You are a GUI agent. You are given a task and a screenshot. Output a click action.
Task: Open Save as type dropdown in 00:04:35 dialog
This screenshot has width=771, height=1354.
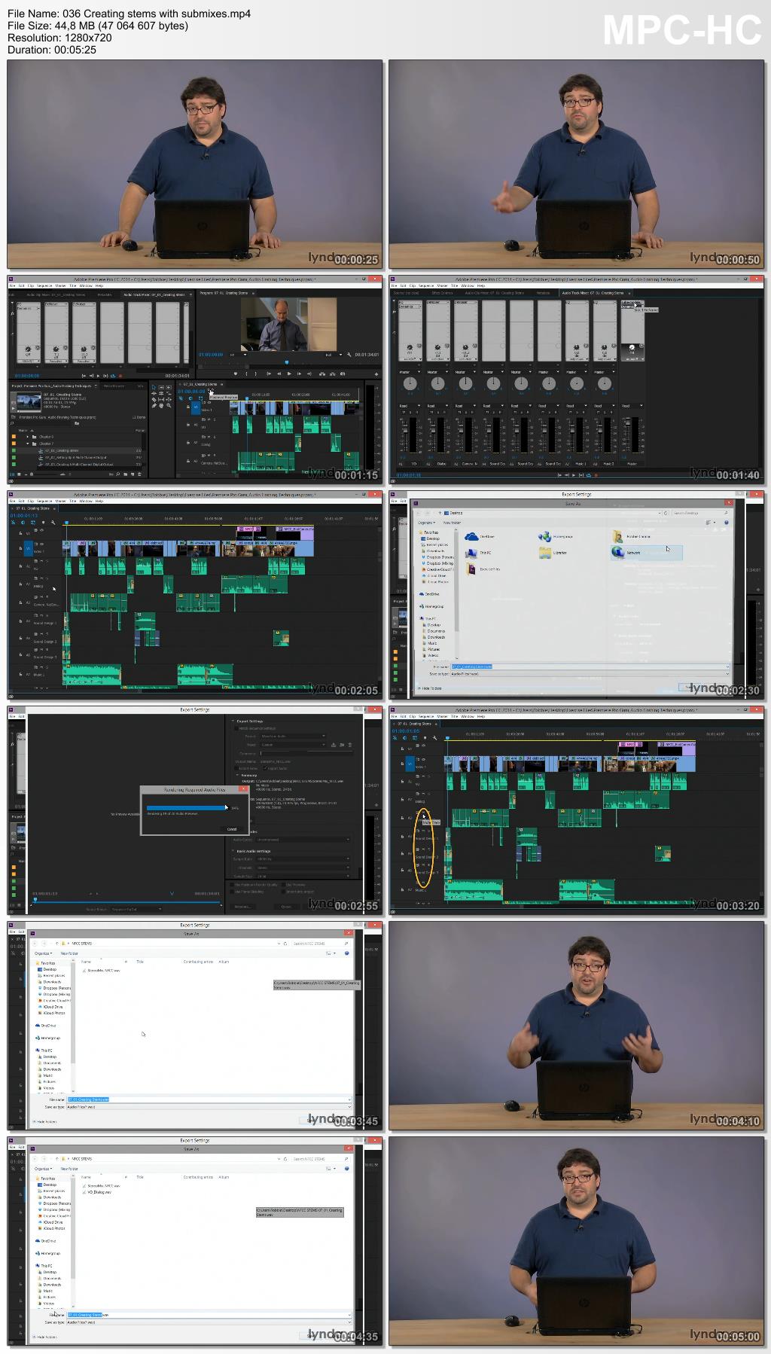pos(209,1322)
